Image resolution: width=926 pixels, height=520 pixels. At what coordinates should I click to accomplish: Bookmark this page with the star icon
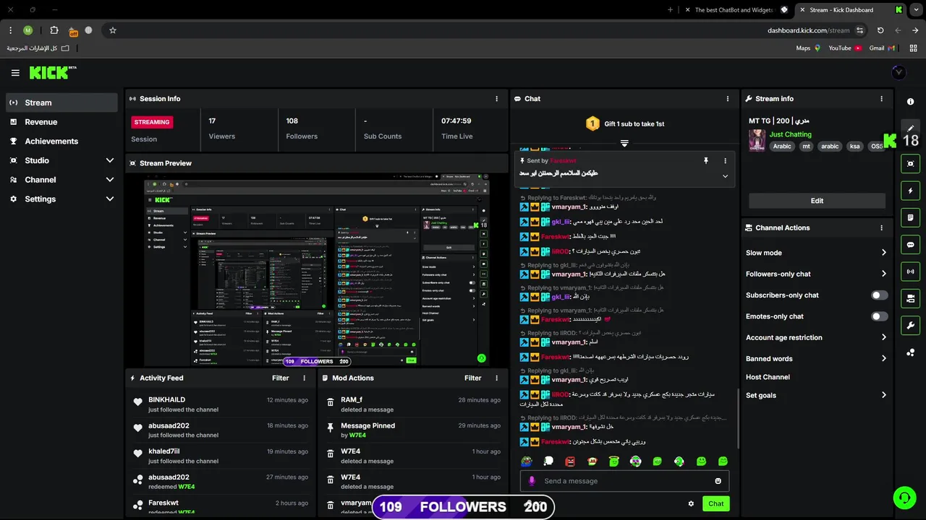[x=113, y=30]
